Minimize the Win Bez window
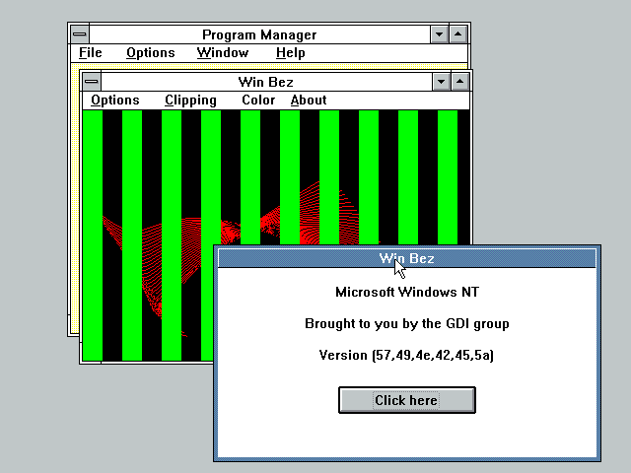Viewport: 631px width, 473px height. [441, 82]
